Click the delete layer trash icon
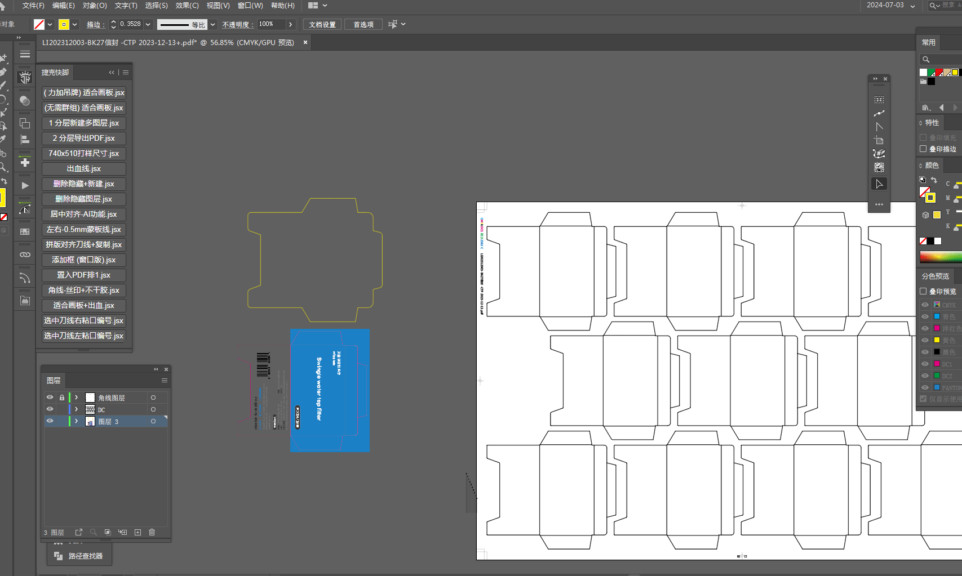Image resolution: width=962 pixels, height=576 pixels. pos(152,532)
